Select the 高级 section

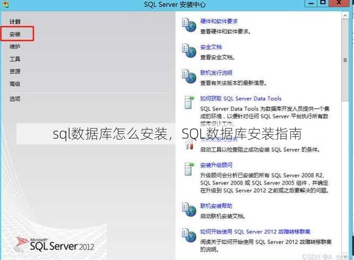pyautogui.click(x=15, y=84)
